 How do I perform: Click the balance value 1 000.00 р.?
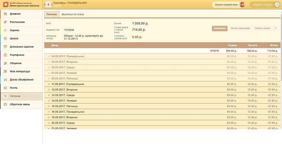pyautogui.click(x=140, y=23)
